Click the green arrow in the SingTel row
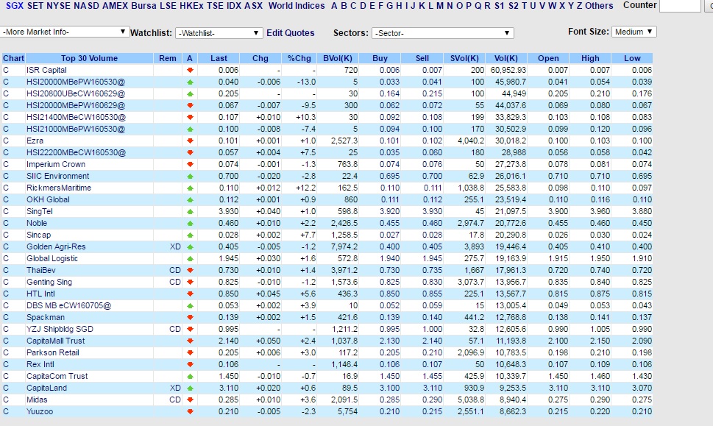Viewport: 713px width, 426px height. (x=190, y=211)
